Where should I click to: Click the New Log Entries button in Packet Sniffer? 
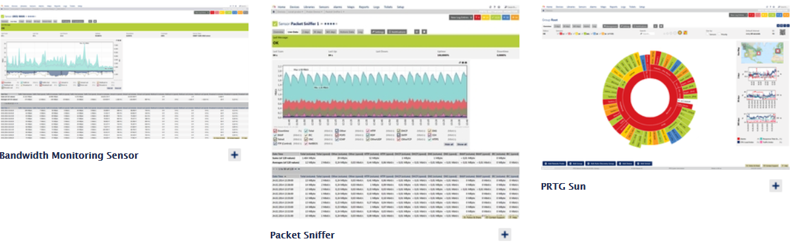(461, 17)
